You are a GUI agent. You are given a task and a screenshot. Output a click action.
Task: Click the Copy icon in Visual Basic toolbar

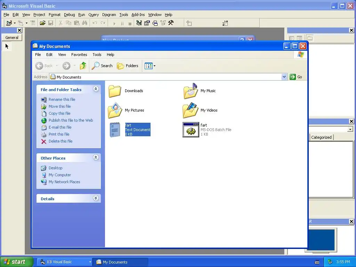[x=68, y=23]
